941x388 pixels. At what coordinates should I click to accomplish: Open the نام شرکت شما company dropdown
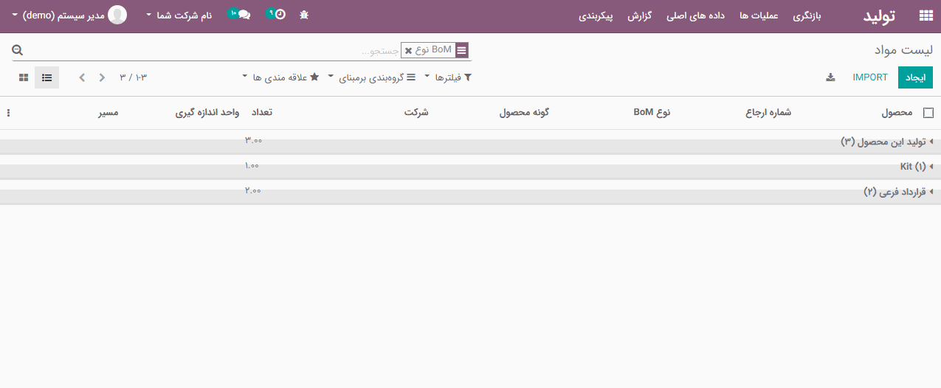pos(179,15)
